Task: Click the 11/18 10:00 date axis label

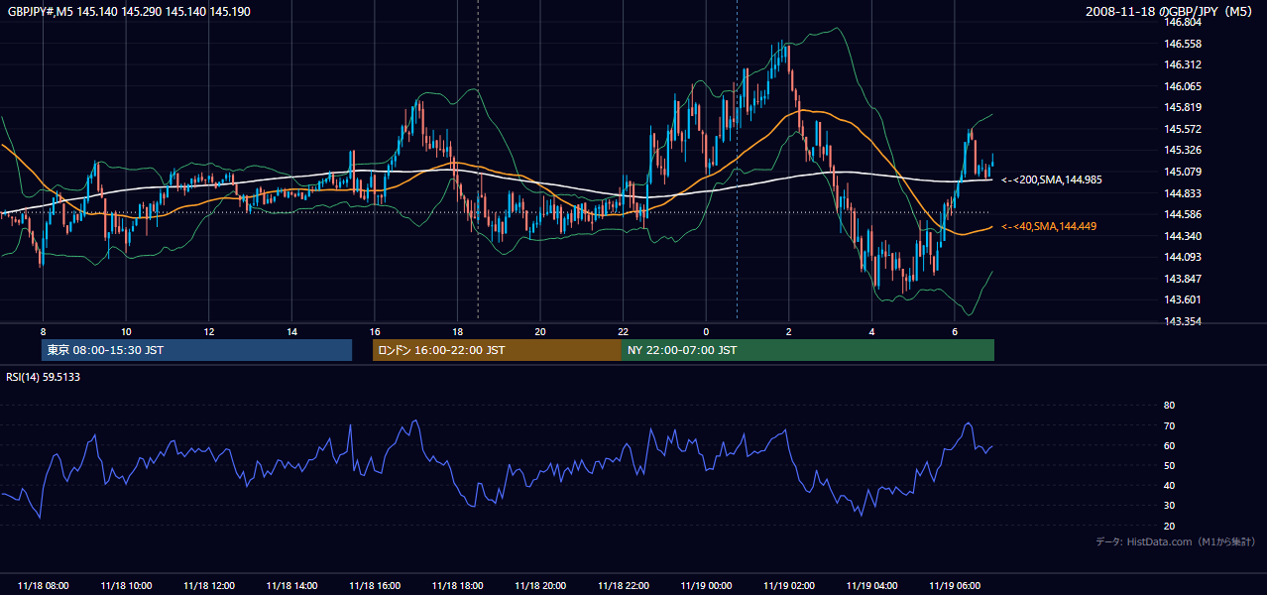Action: (126, 586)
